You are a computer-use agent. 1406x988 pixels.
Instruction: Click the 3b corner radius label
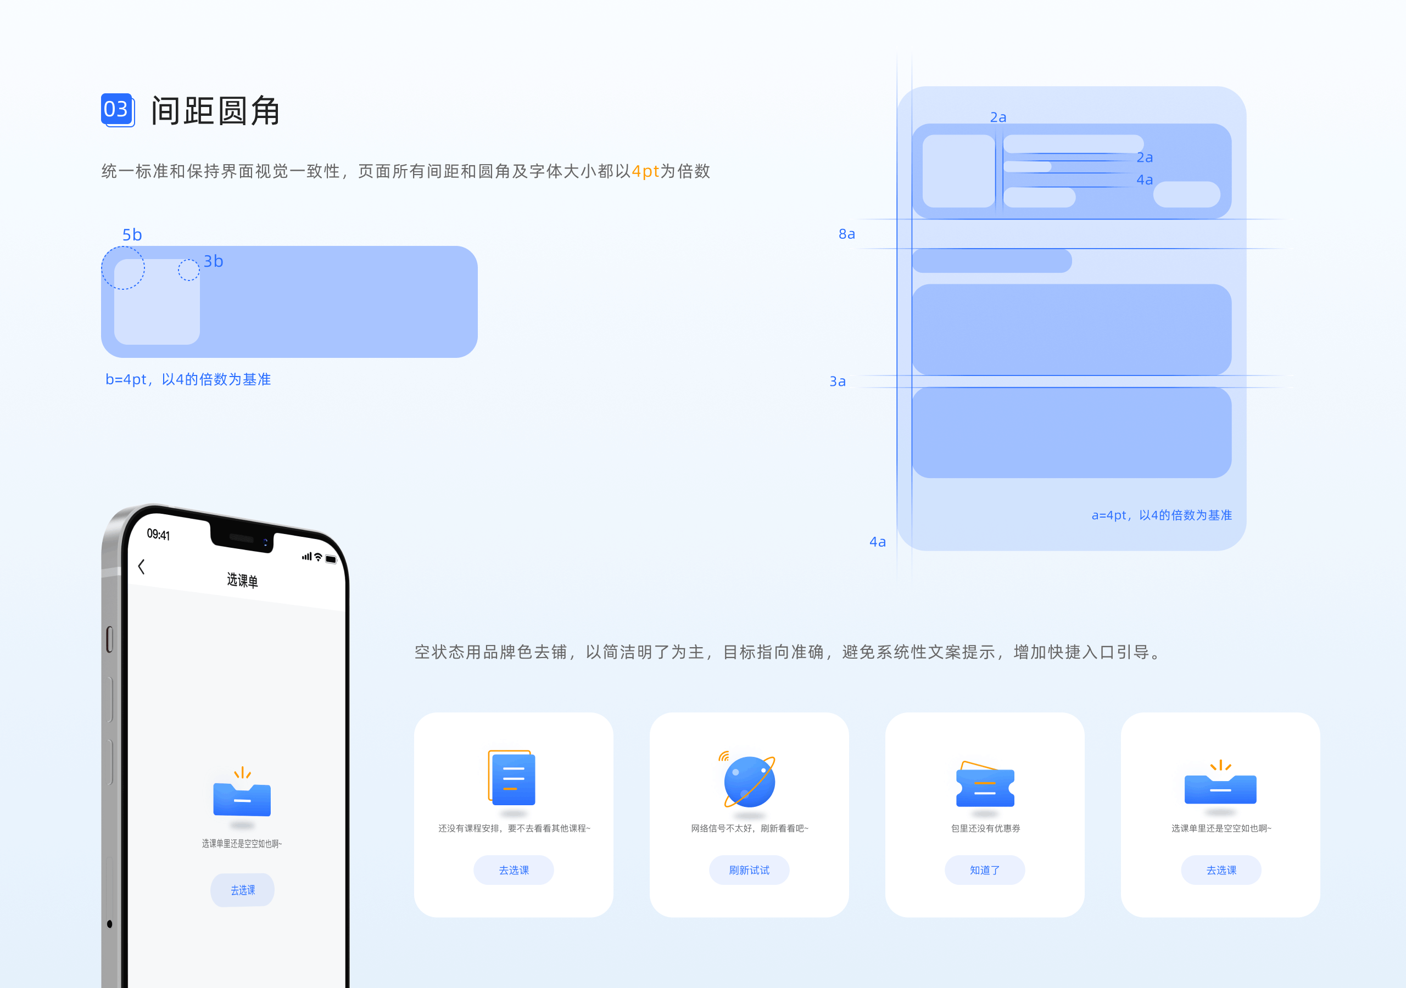(213, 261)
